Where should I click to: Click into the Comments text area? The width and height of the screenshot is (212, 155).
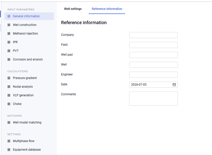153,99
